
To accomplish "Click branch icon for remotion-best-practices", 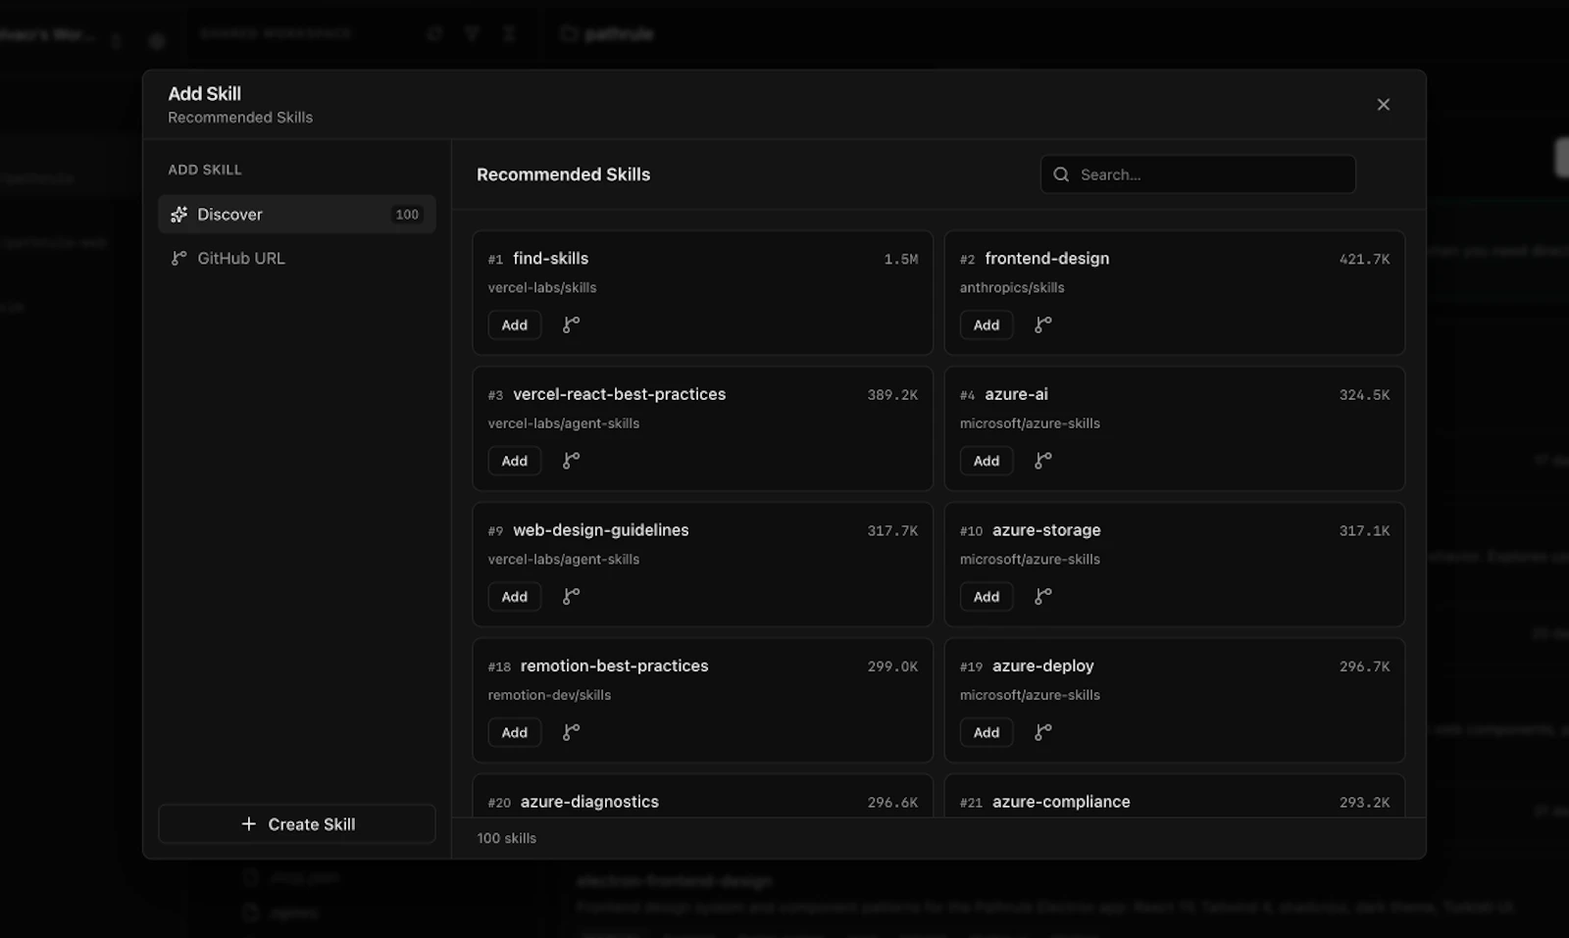I will tap(572, 732).
